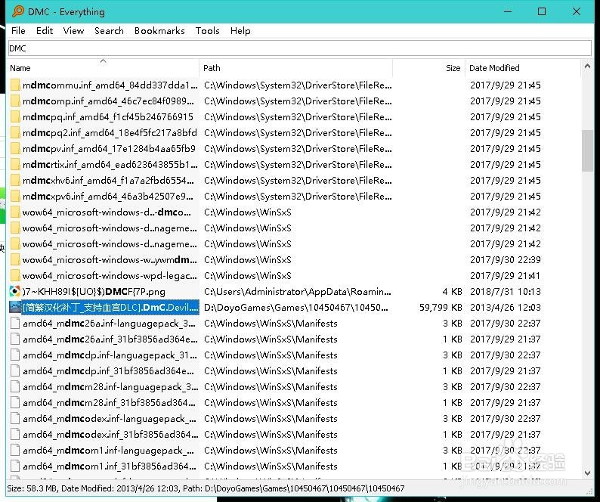Click folder icon of mdmcrtix.inf_amd64 row

pos(15,164)
